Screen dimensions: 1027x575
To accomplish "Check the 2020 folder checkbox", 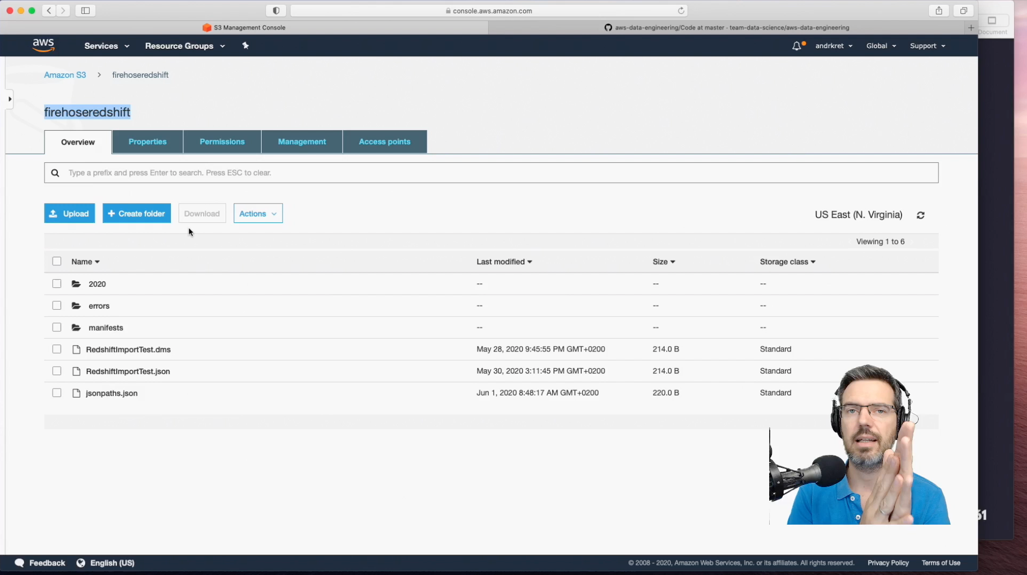I will pos(57,283).
